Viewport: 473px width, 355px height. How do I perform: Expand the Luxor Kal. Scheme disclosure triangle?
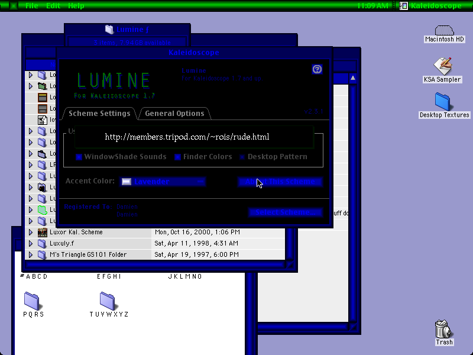[31, 232]
